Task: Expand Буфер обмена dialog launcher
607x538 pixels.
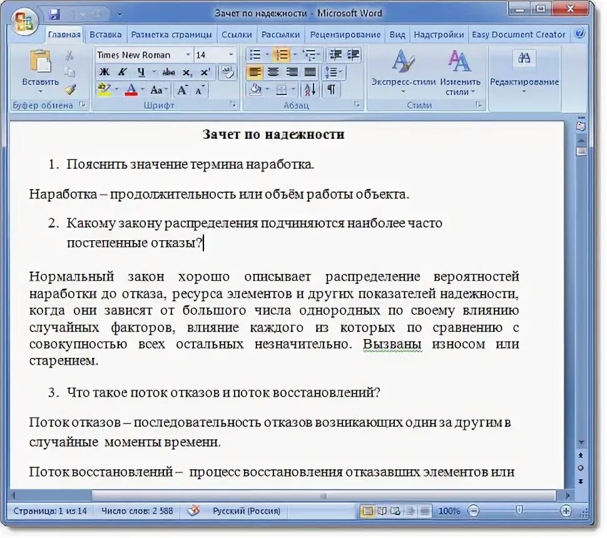Action: click(82, 104)
